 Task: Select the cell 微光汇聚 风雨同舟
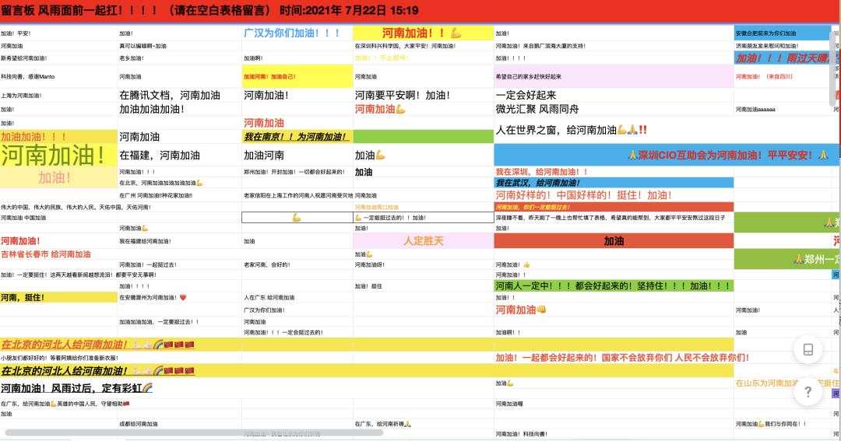(x=614, y=110)
